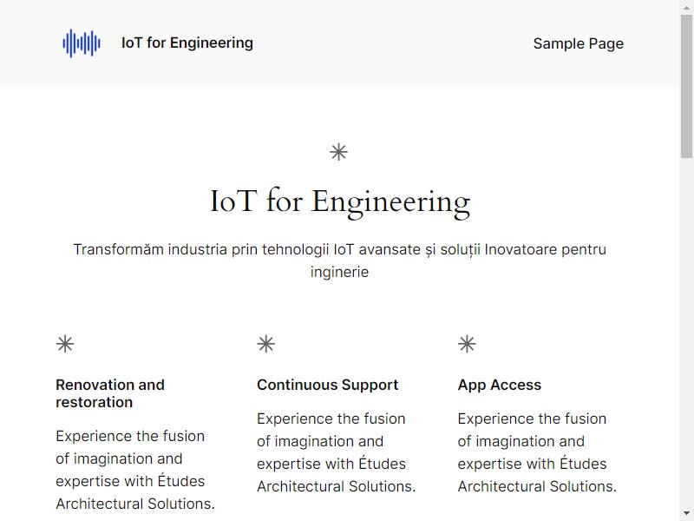694x521 pixels.
Task: Click the vertical scrollbar thumb
Action: [686, 86]
